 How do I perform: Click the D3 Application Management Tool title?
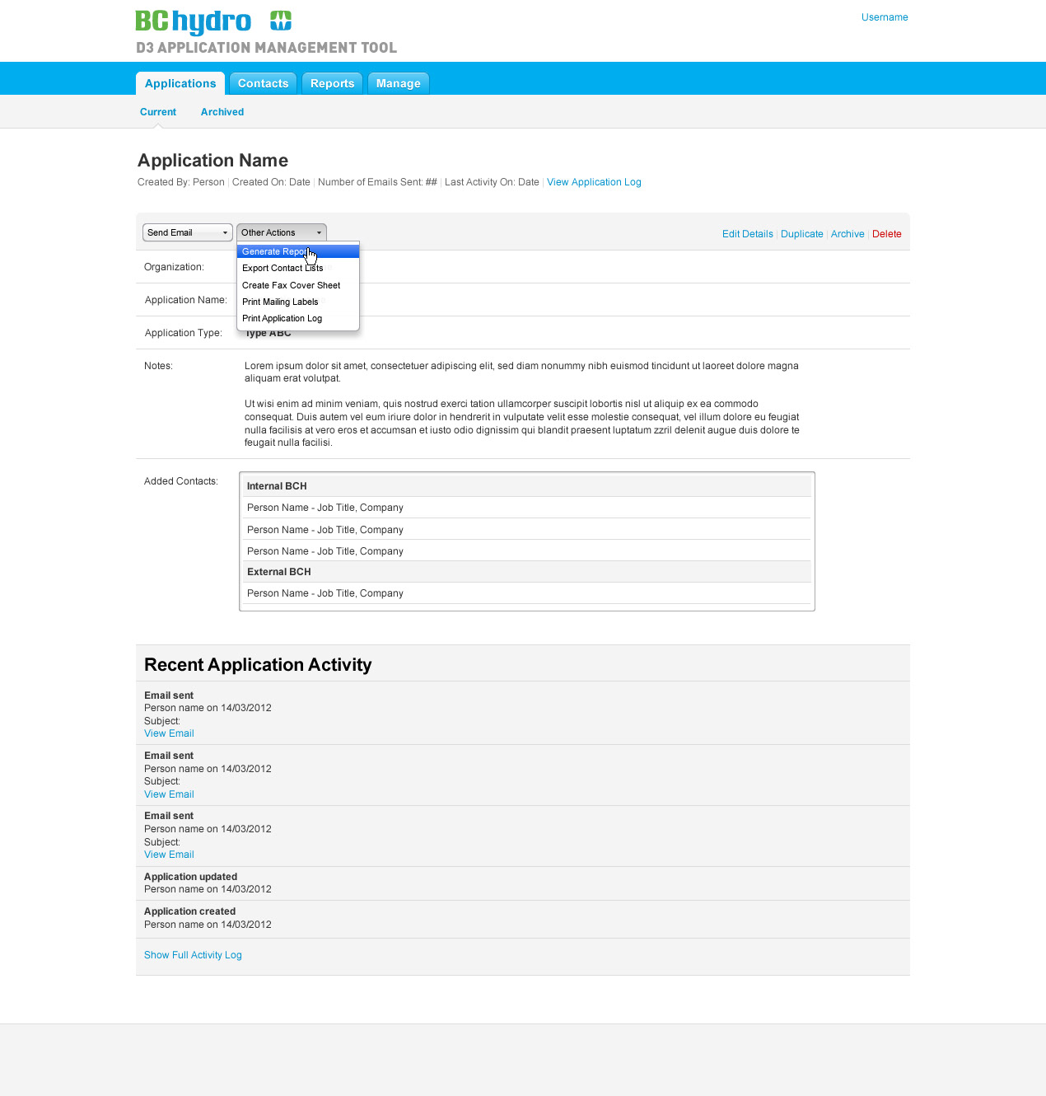click(x=266, y=48)
